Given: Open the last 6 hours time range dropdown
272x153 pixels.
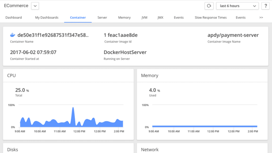Looking at the screenshot, I should [237, 6].
